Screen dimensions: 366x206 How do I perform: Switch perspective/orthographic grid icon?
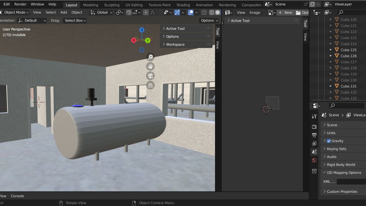pyautogui.click(x=150, y=85)
